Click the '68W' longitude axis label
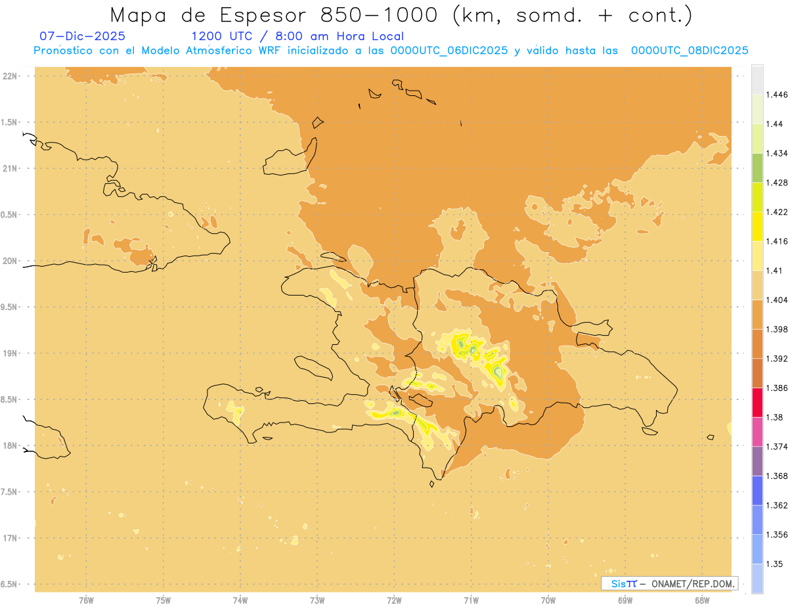Screen dimensions: 788x609 [702, 600]
